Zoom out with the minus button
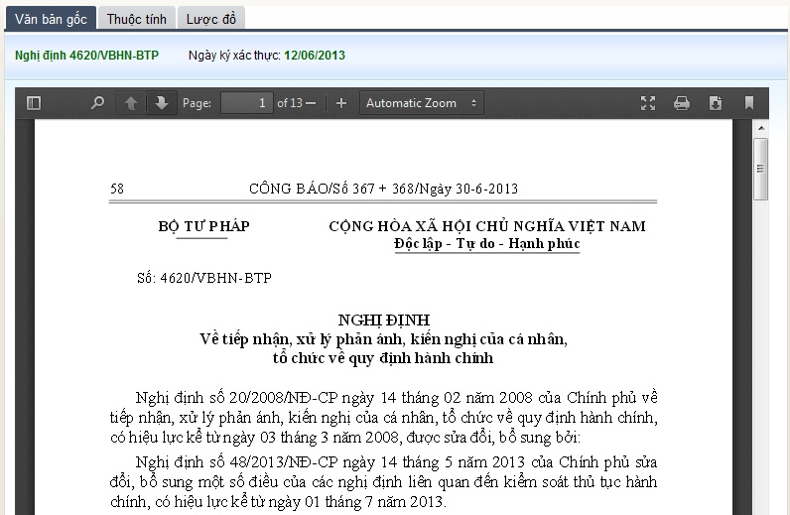The image size is (790, 515). 312,103
